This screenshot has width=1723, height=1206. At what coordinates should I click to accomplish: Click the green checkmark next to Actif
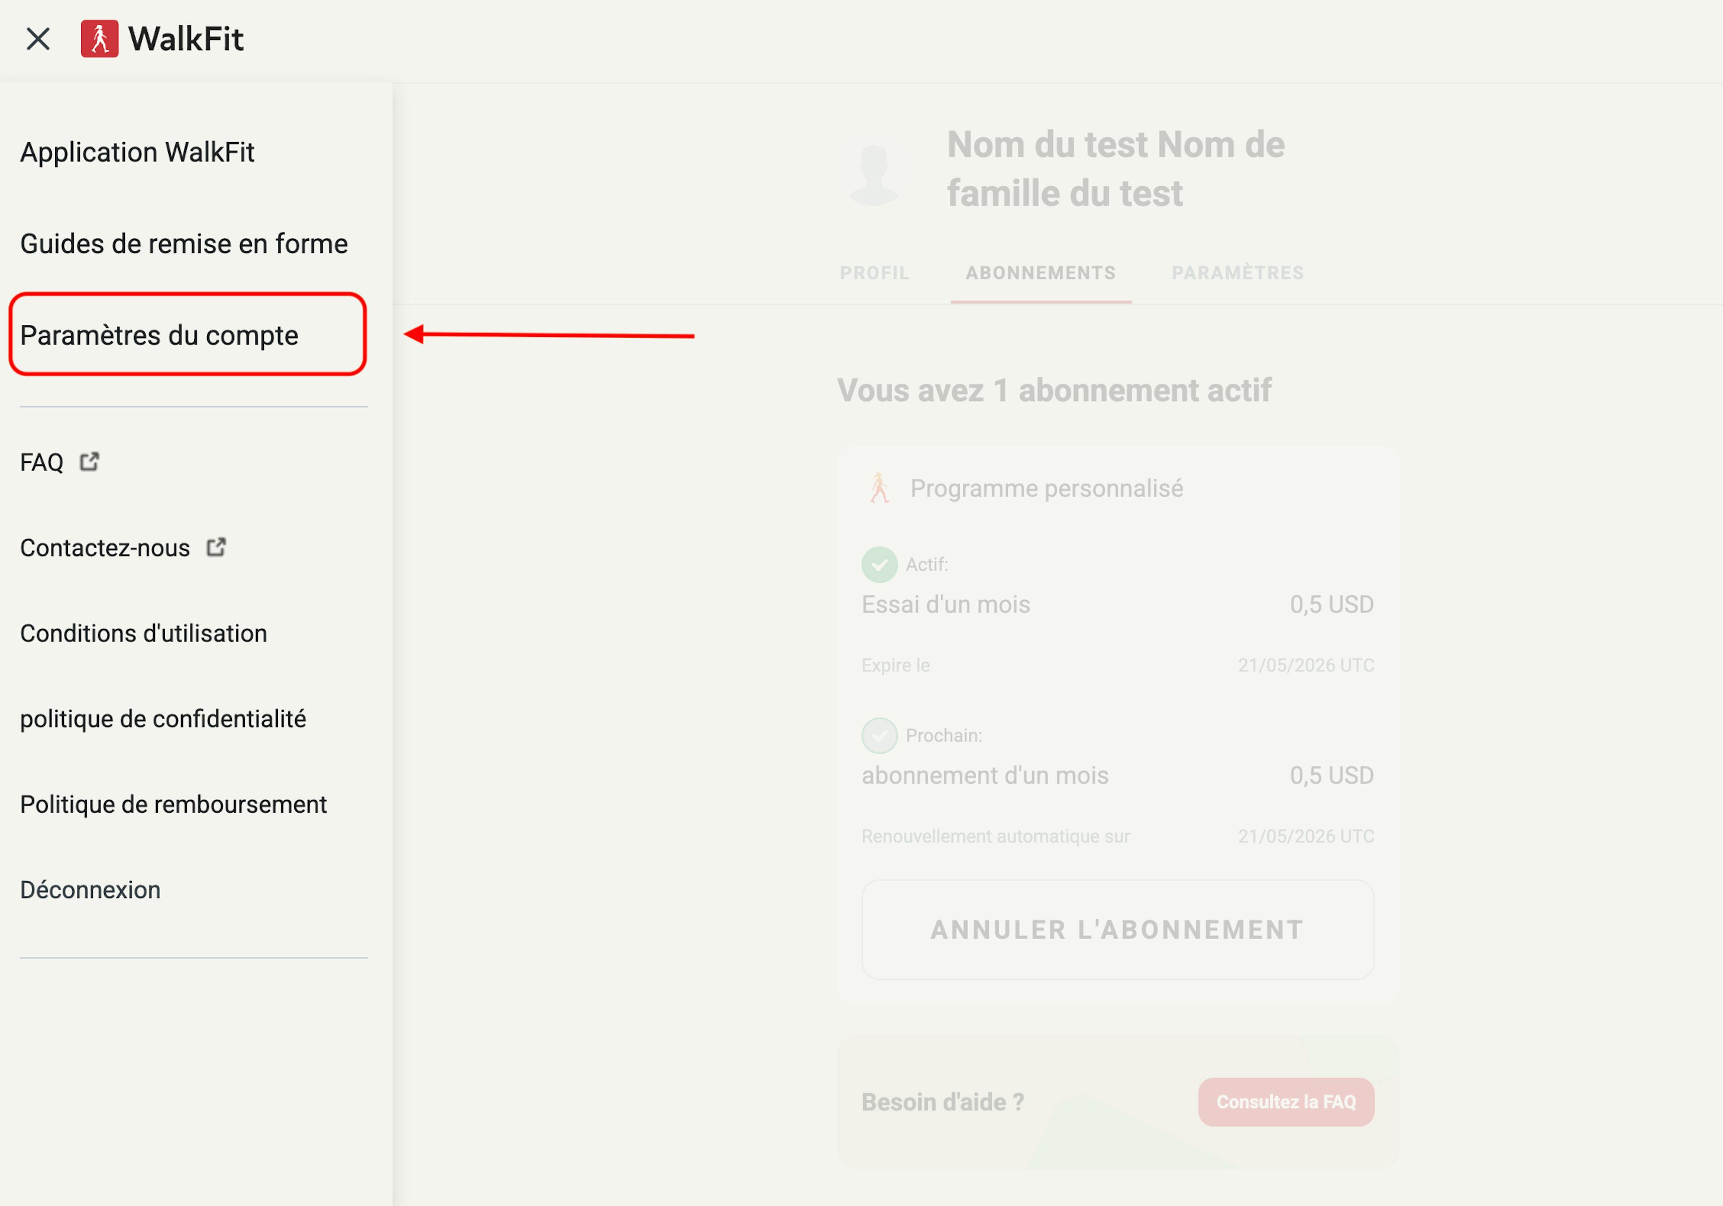click(879, 565)
